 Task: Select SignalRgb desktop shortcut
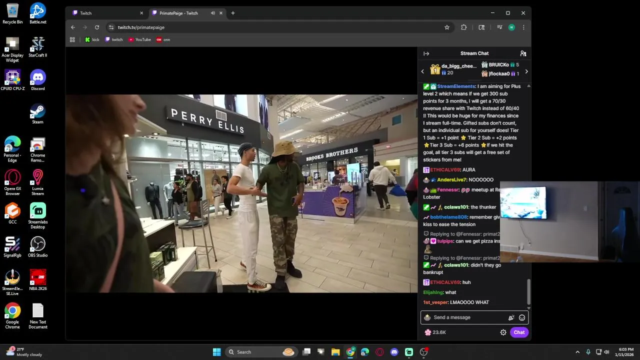point(12,247)
